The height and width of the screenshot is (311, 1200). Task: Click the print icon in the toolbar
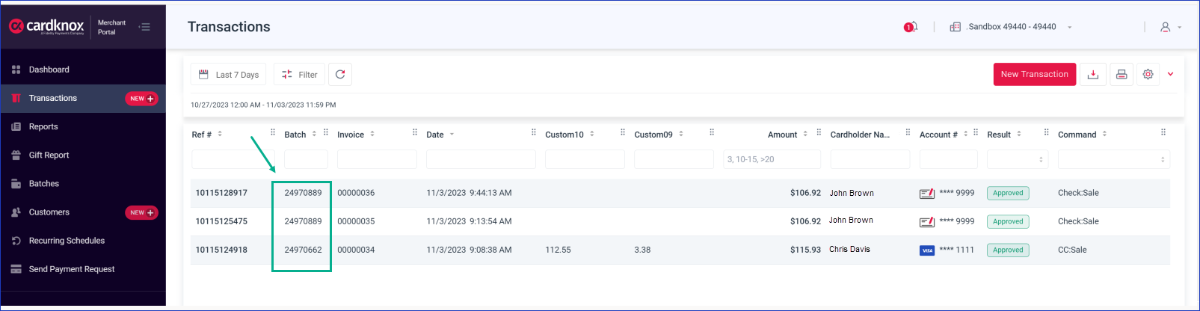coord(1121,74)
